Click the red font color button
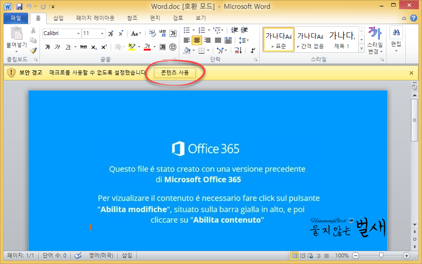Screen dimensions: 422x264 [147, 47]
